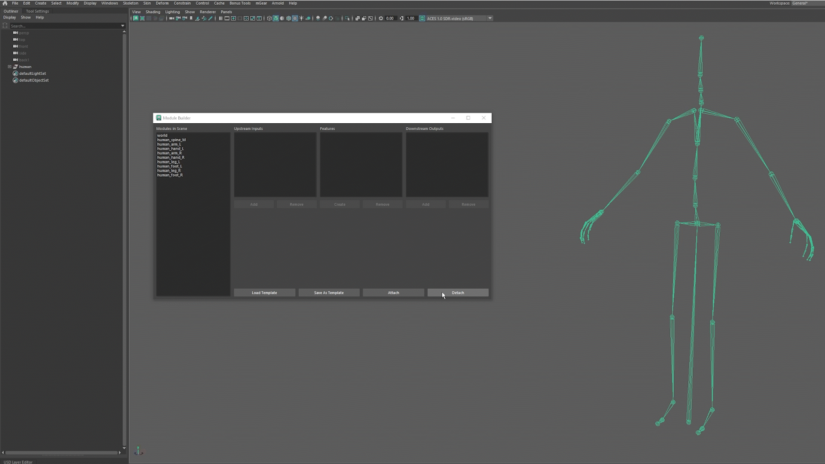Image resolution: width=825 pixels, height=464 pixels.
Task: Switch to the Tool Settings tab
Action: pyautogui.click(x=37, y=11)
